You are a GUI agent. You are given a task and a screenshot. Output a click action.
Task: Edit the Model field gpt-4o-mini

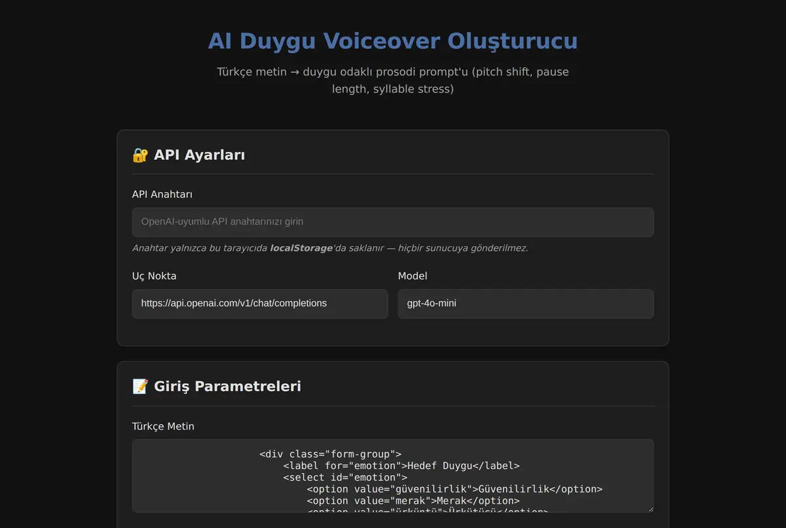[526, 304]
